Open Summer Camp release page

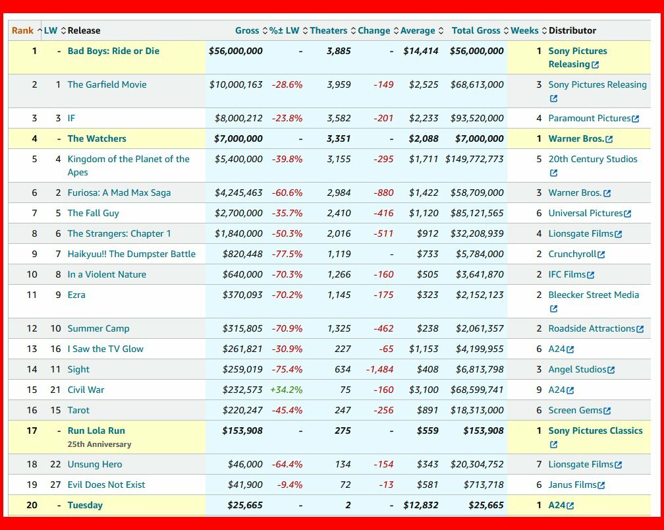(x=99, y=328)
